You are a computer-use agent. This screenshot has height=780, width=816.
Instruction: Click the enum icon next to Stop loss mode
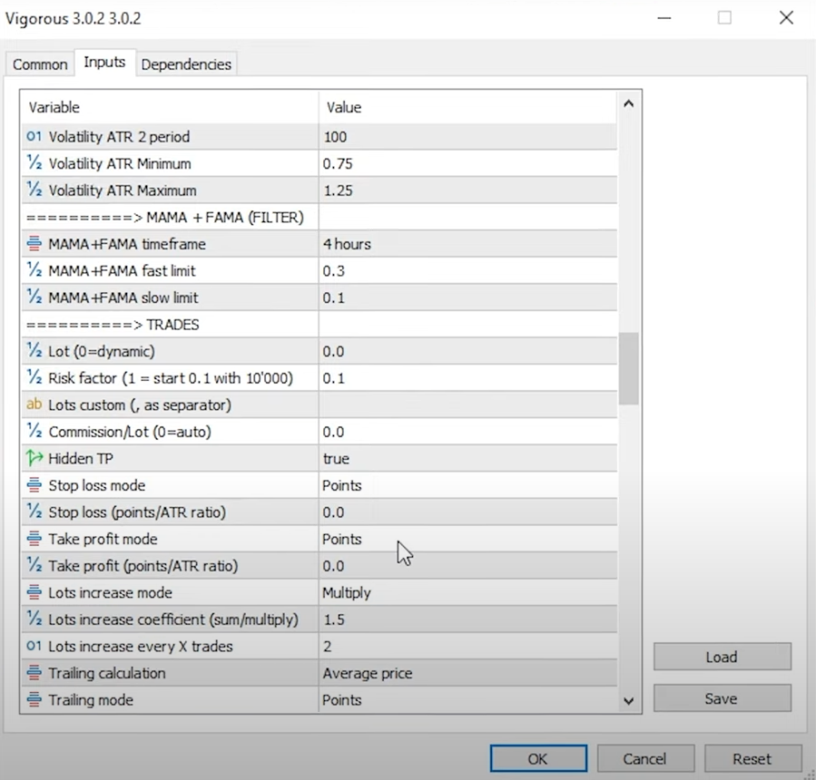[34, 486]
